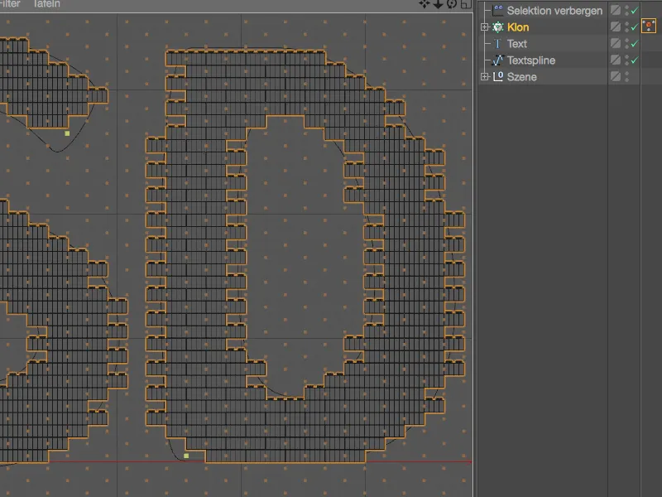662x497 pixels.
Task: Toggle the Text object's enable checkmark
Action: pos(635,43)
